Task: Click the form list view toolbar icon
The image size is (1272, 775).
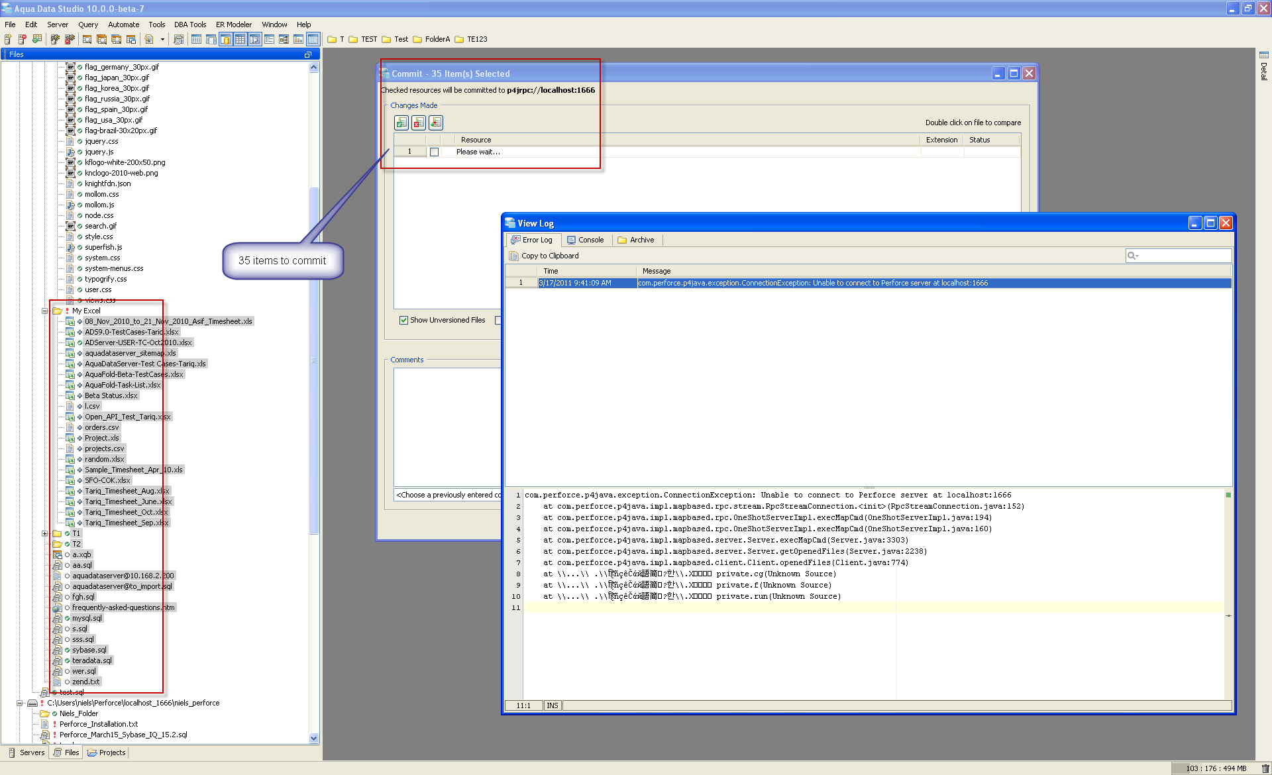Action: [269, 39]
